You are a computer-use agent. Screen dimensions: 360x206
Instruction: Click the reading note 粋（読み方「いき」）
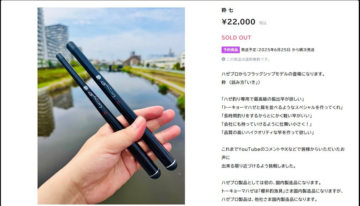click(241, 82)
